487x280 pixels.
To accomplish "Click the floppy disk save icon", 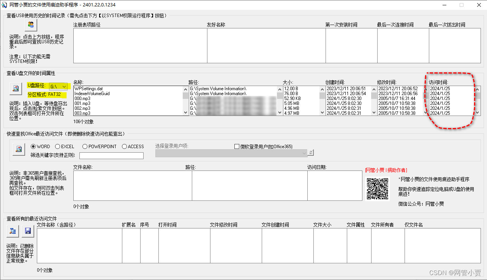I will pyautogui.click(x=28, y=230).
